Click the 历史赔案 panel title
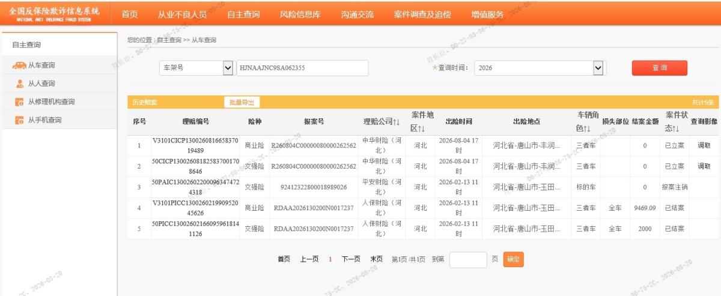This screenshot has width=721, height=296. 144,103
